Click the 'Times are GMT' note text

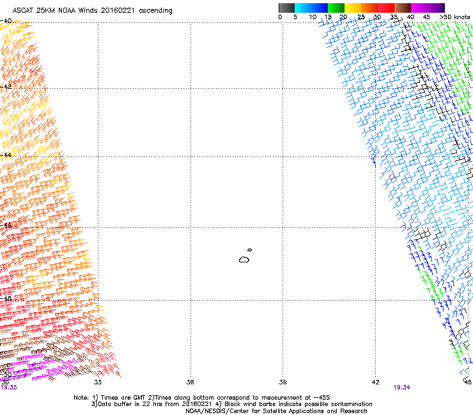123,398
